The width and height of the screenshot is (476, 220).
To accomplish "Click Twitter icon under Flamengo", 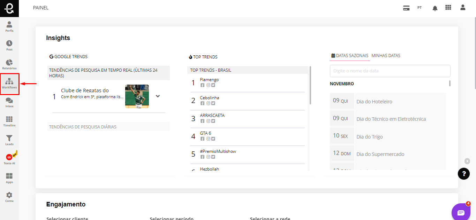I will [213, 85].
